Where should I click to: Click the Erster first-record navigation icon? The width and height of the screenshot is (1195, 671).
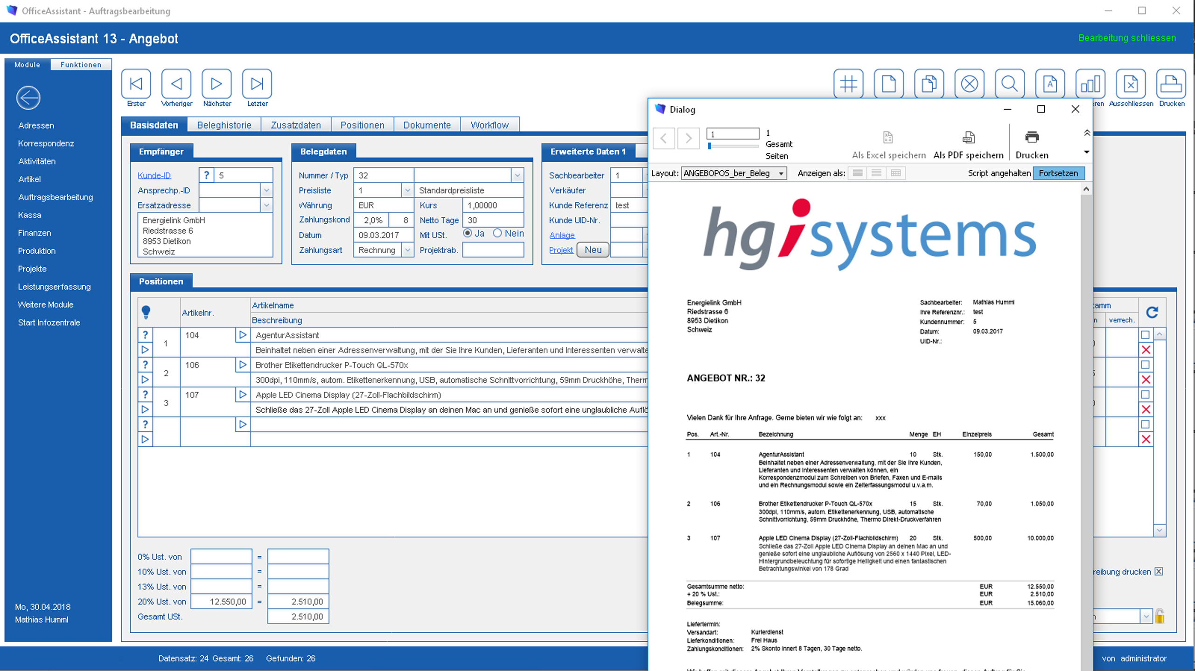tap(136, 84)
